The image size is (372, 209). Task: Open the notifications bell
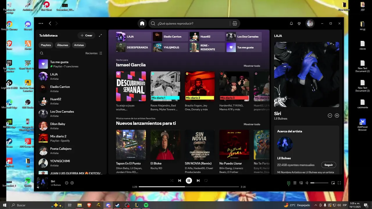click(291, 24)
